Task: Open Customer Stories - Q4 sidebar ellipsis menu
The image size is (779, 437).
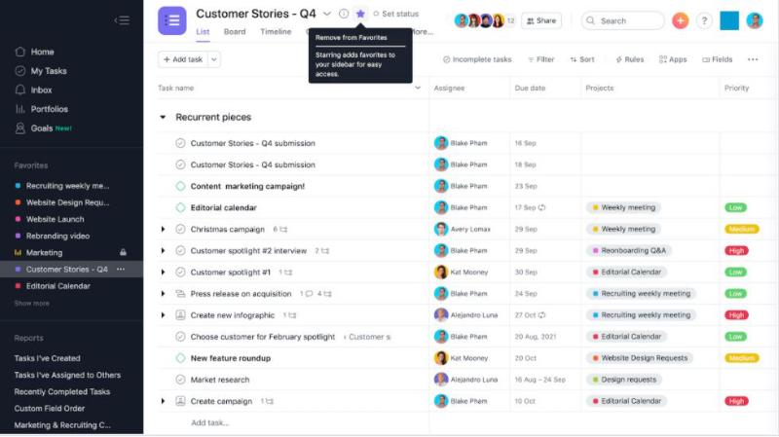Action: point(121,270)
